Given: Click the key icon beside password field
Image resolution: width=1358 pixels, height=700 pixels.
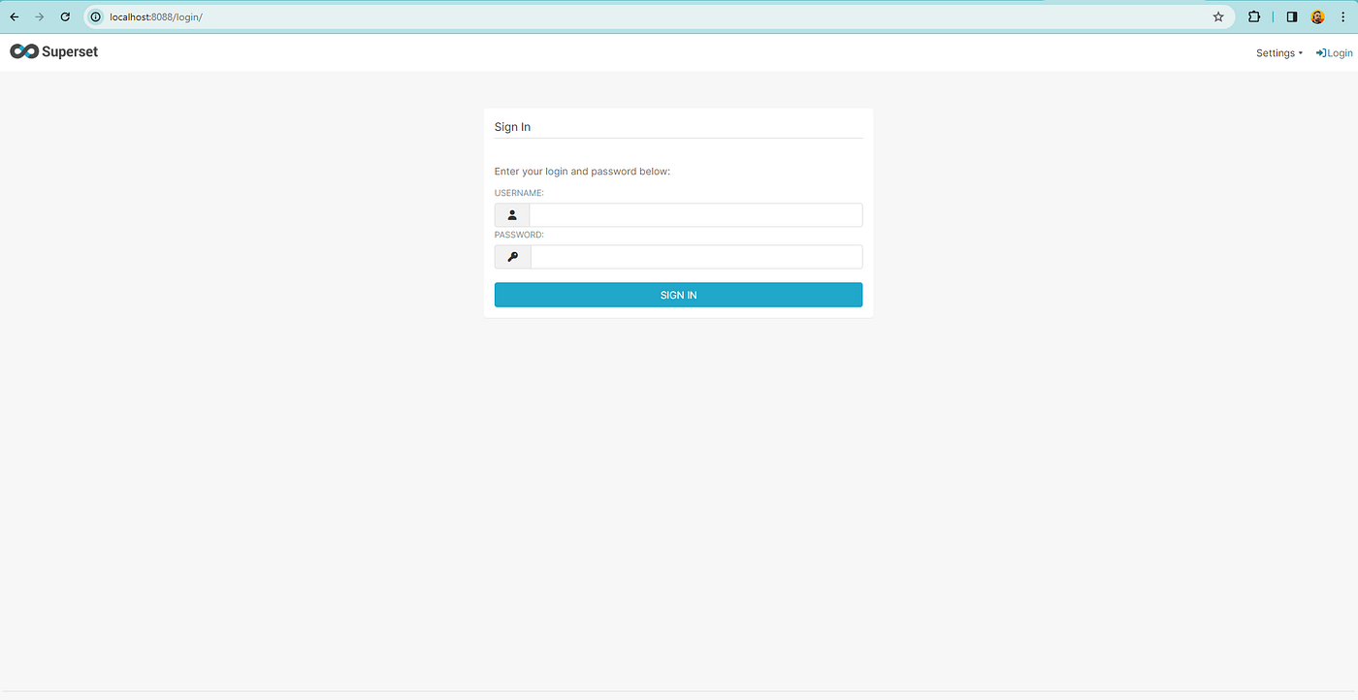Looking at the screenshot, I should [512, 257].
